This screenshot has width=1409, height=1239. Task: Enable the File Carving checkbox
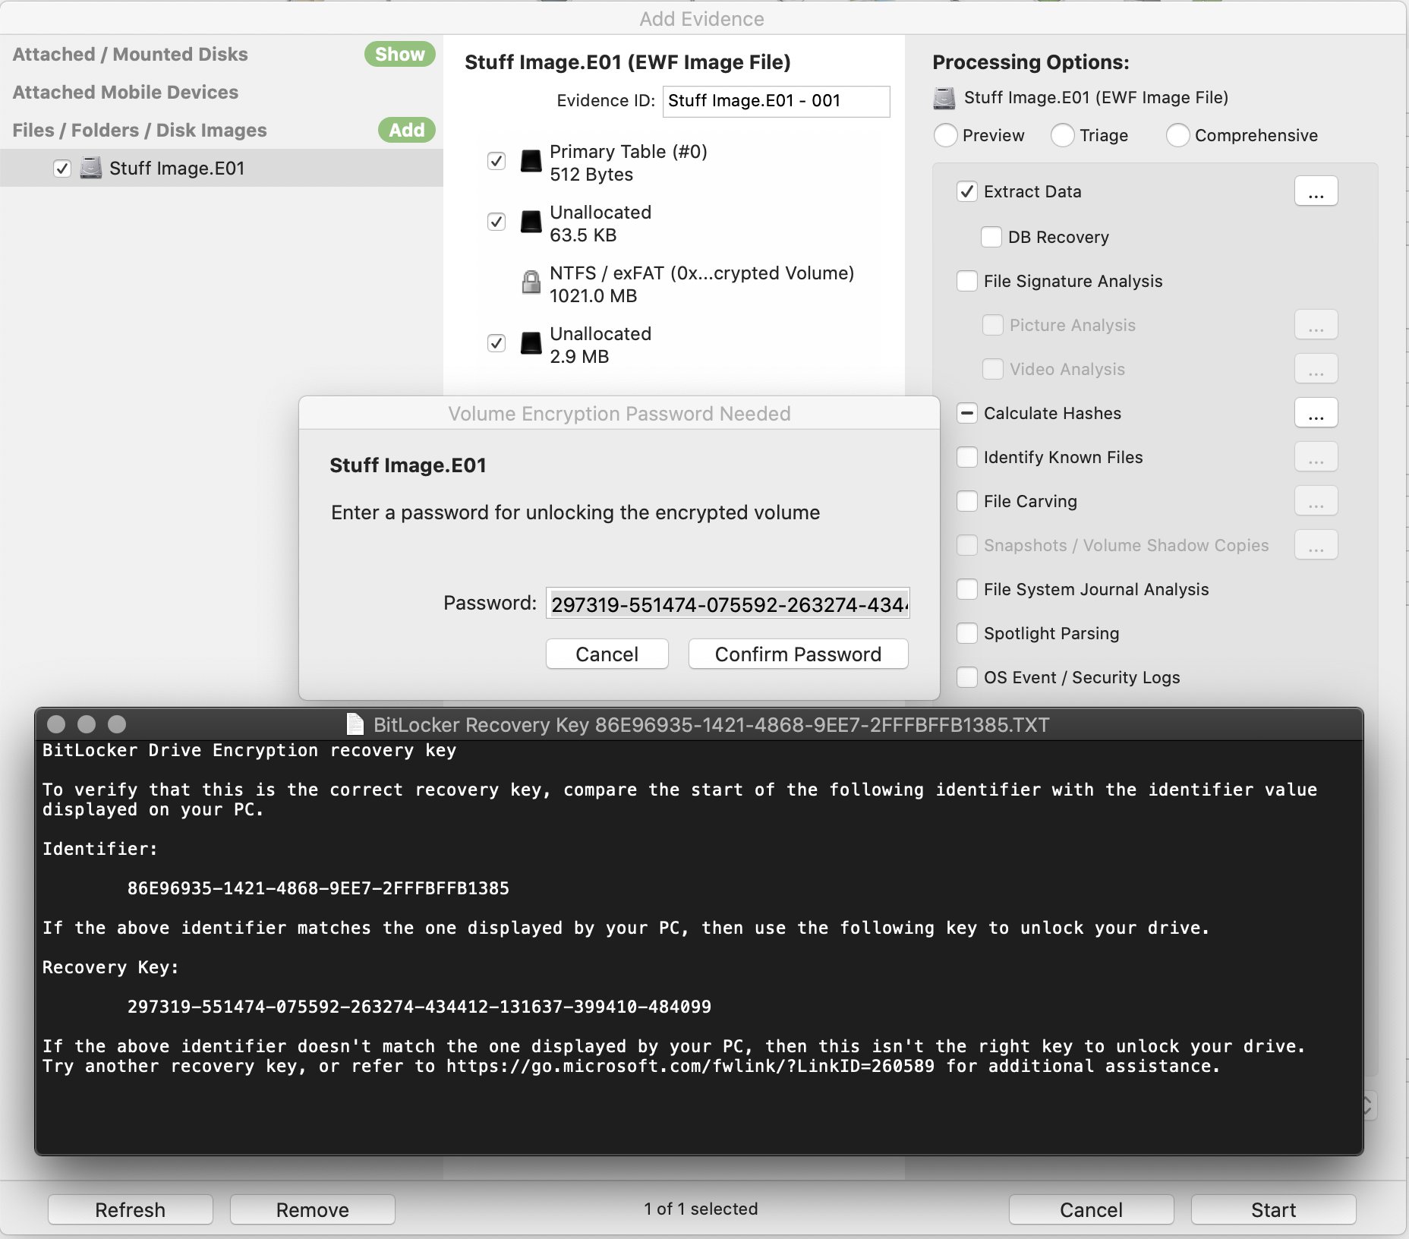click(967, 501)
